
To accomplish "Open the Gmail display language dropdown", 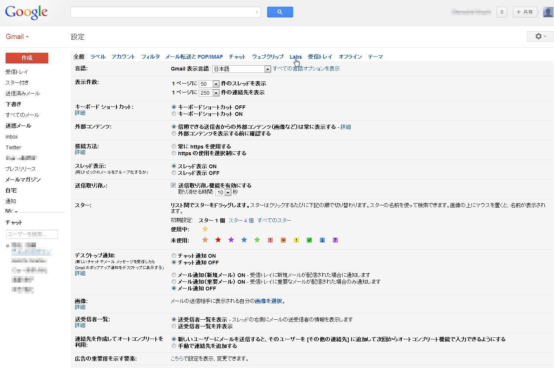I will pyautogui.click(x=242, y=69).
